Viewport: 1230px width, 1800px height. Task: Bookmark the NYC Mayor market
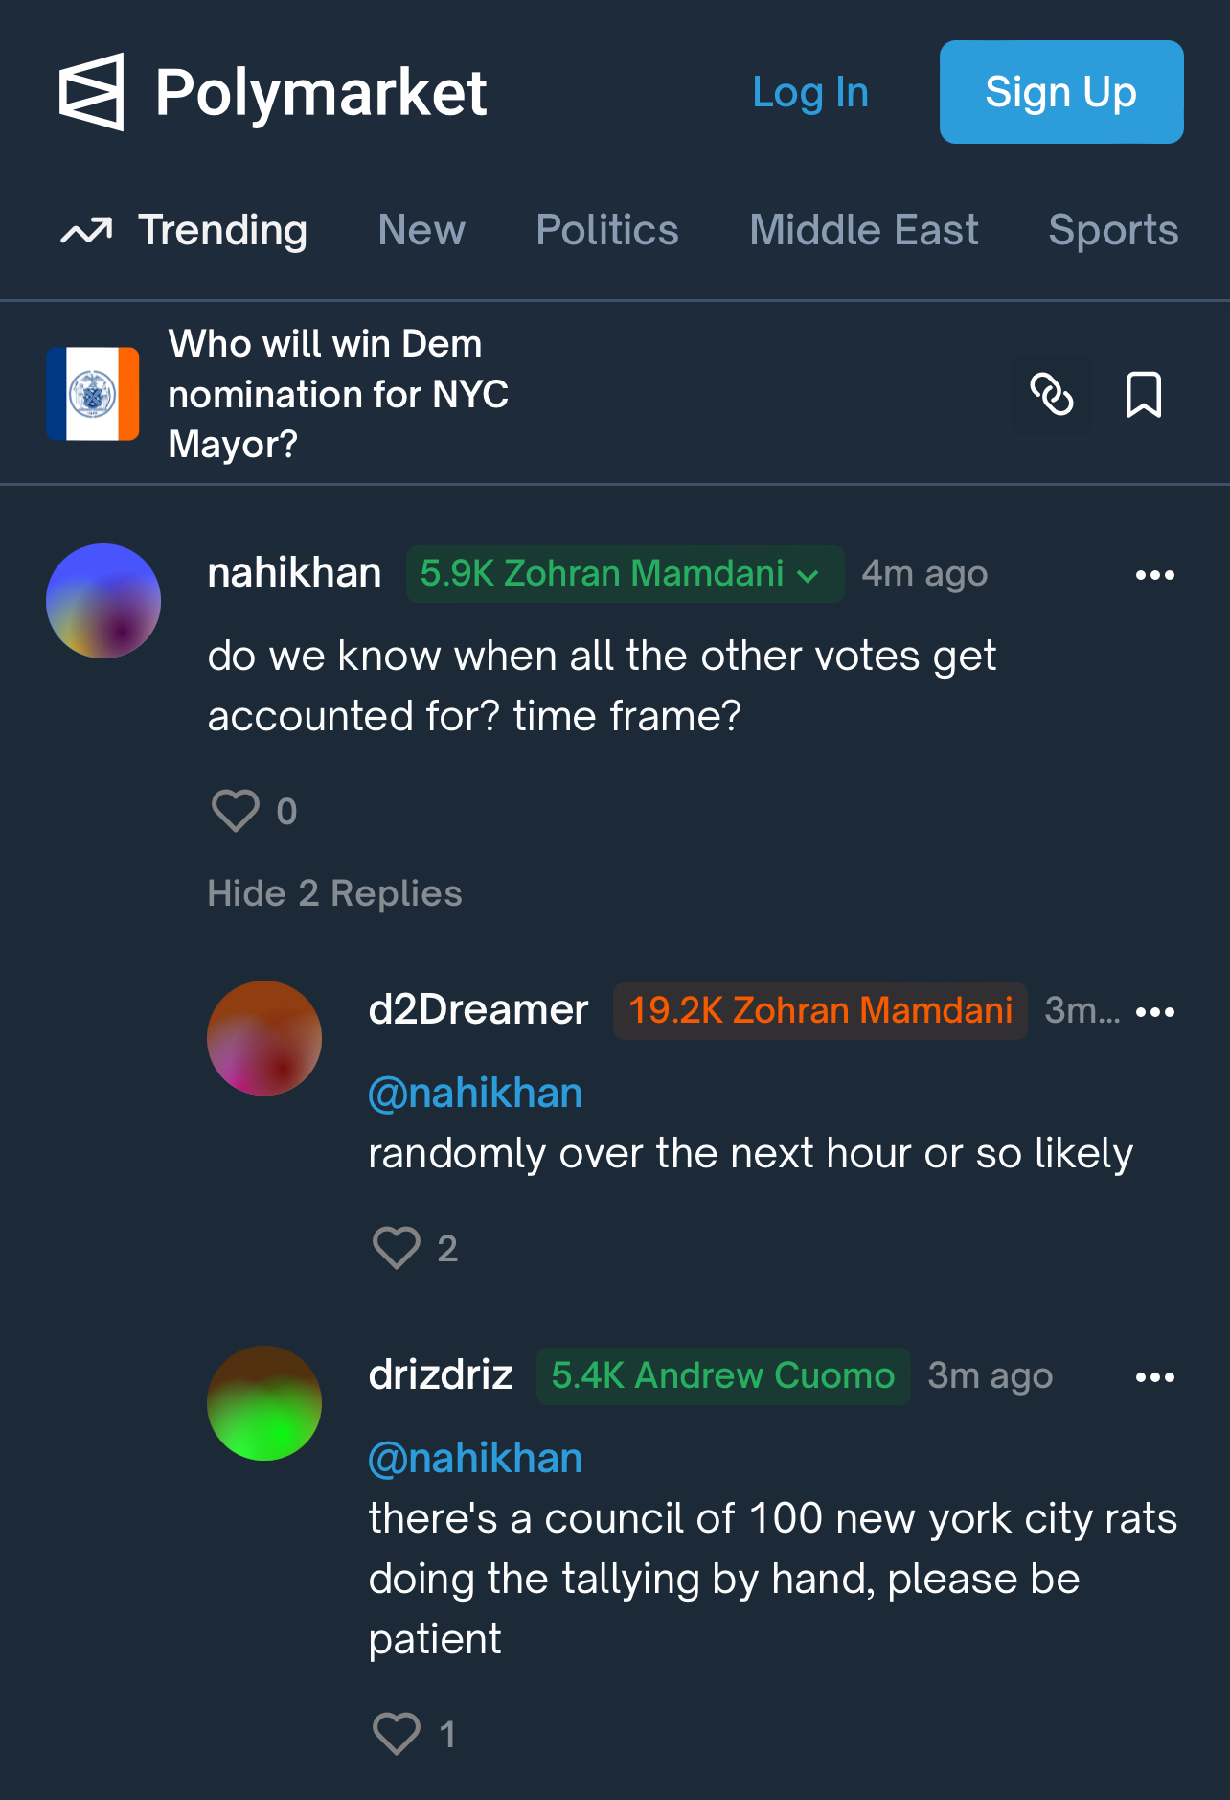point(1143,394)
